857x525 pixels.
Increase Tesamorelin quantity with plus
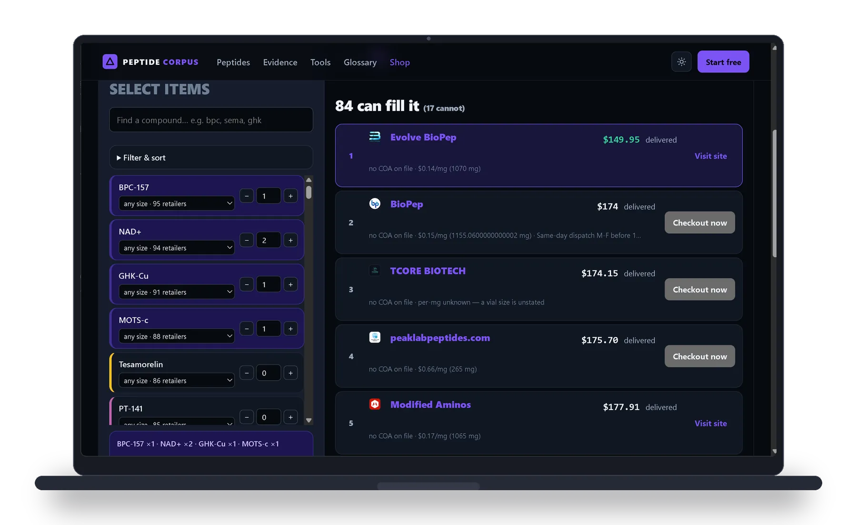pos(290,373)
